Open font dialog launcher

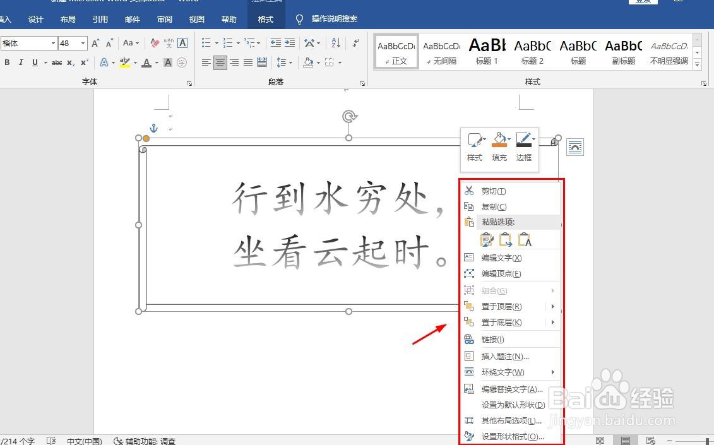pyautogui.click(x=189, y=83)
